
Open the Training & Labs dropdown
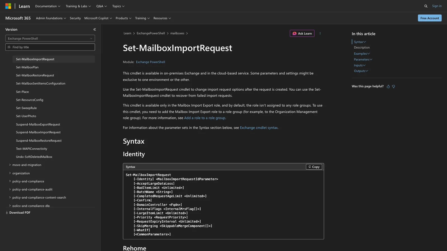(x=78, y=6)
